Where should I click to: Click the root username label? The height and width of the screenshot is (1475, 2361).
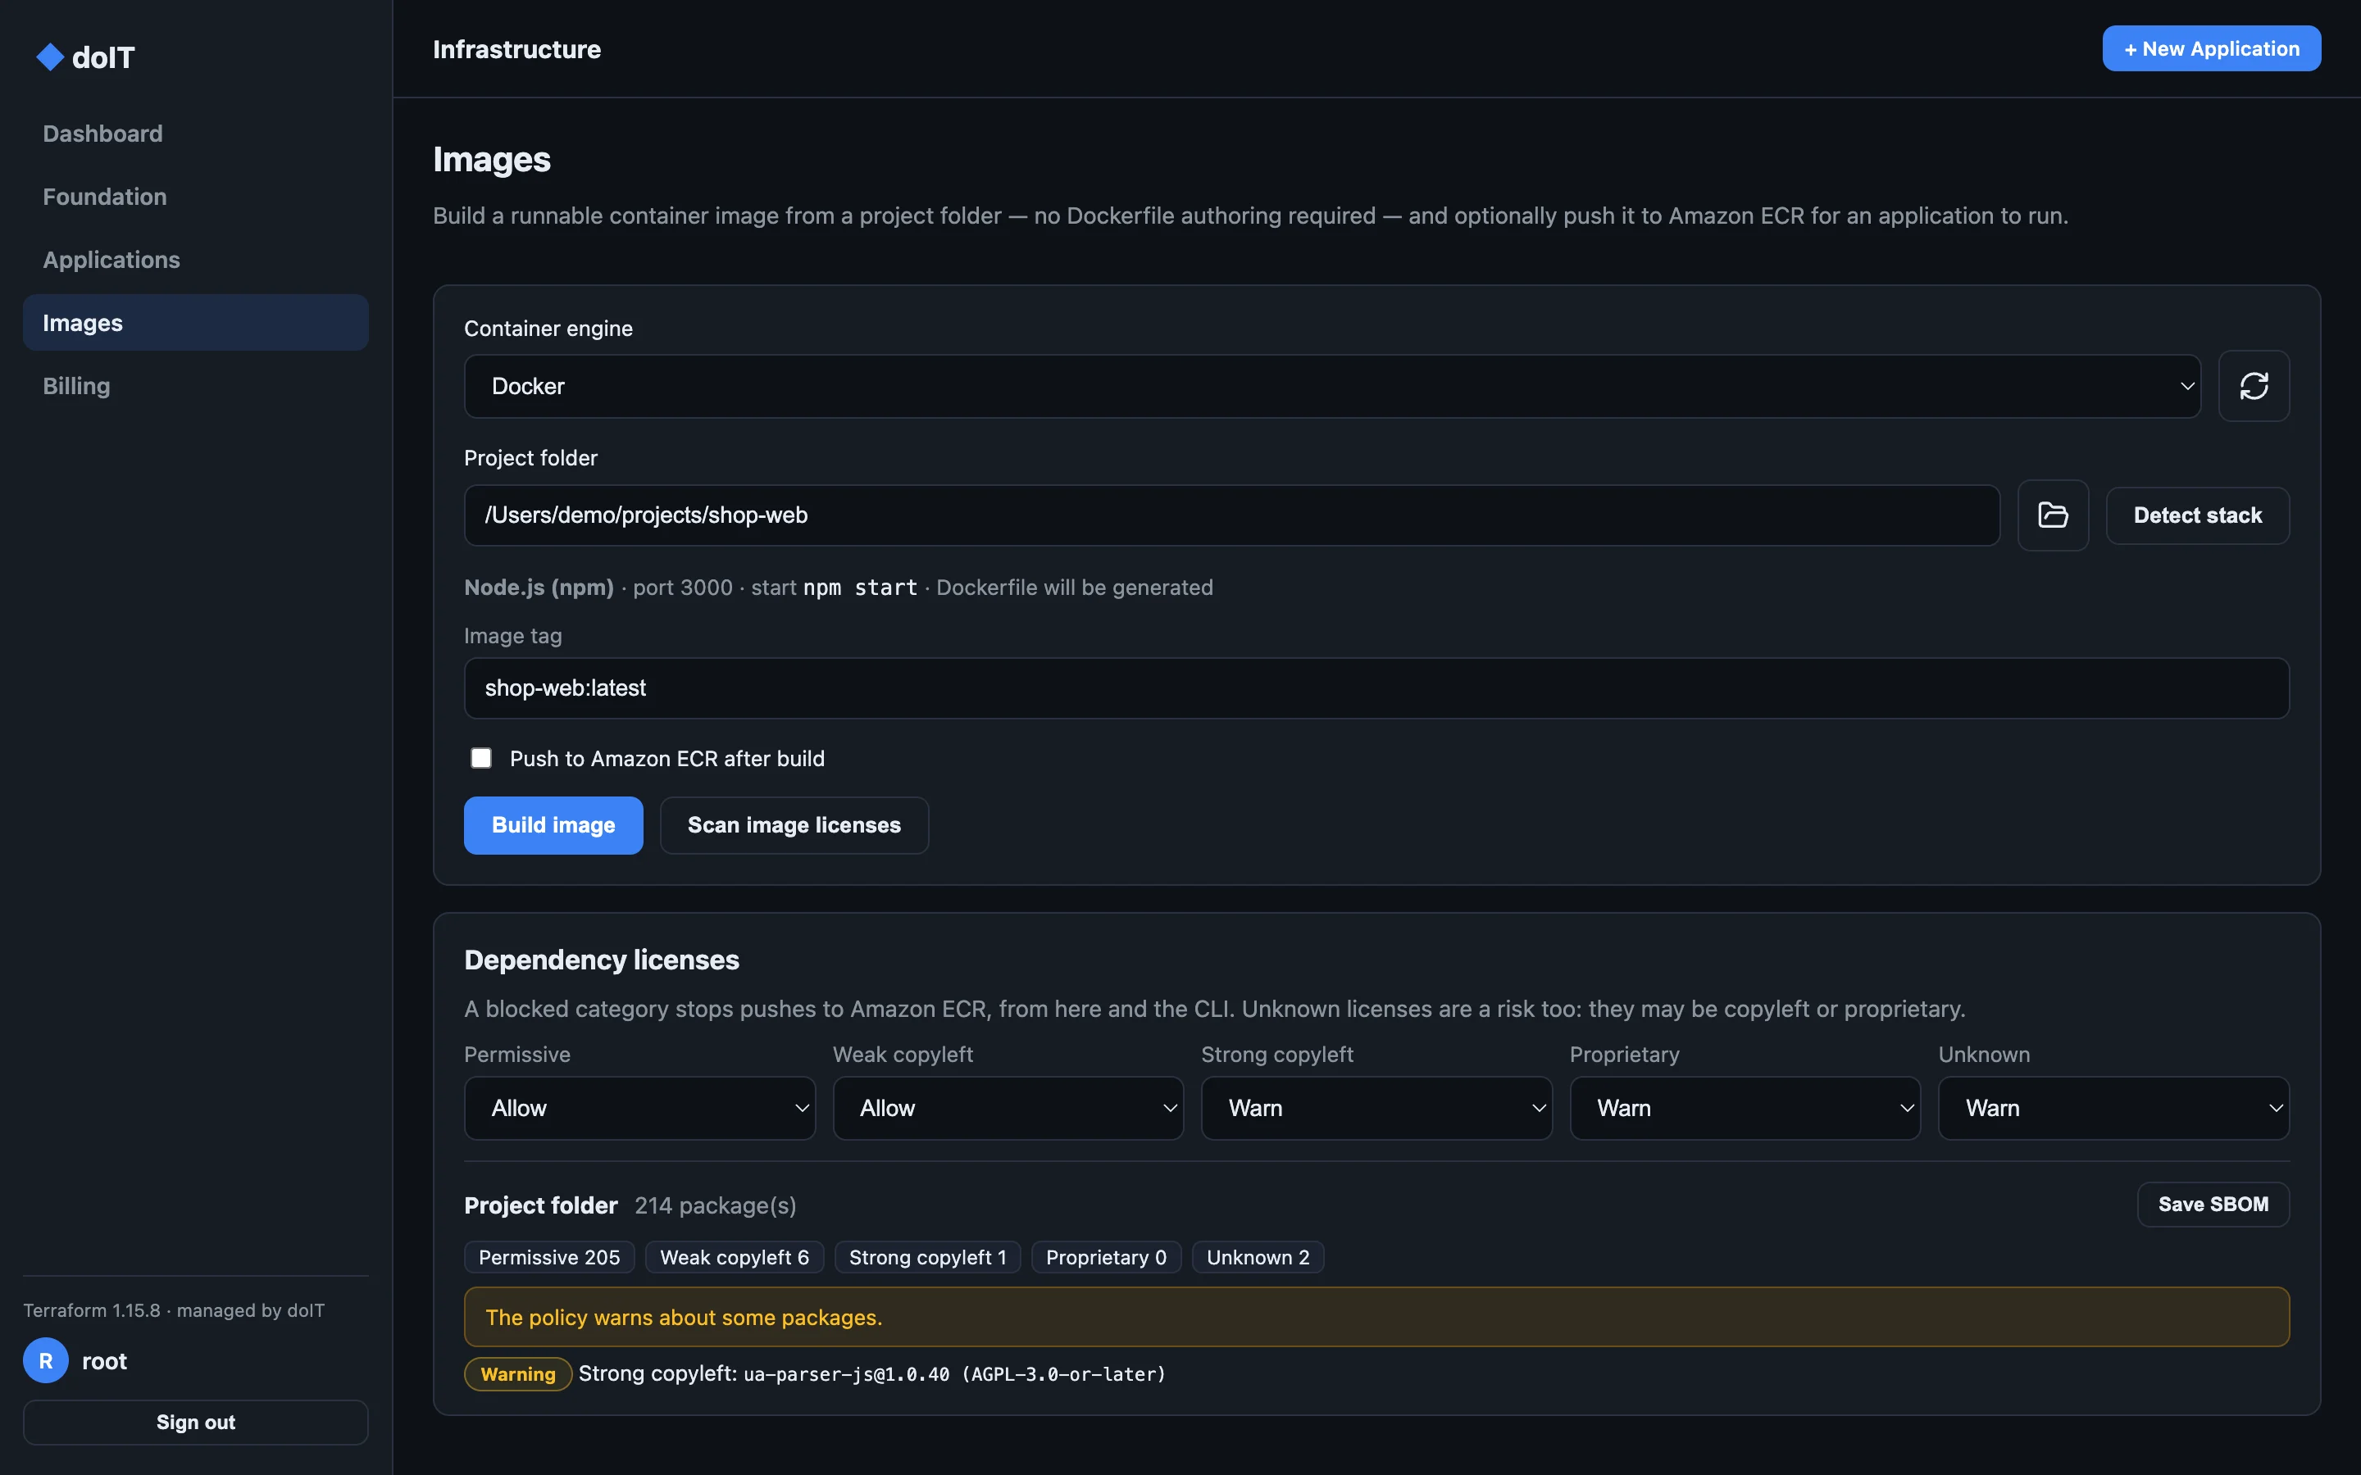tap(104, 1361)
